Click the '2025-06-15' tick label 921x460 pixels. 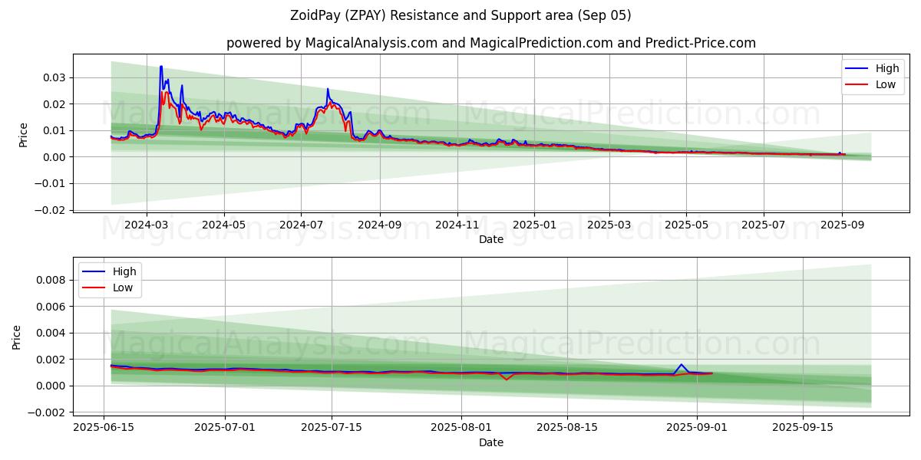(x=104, y=429)
